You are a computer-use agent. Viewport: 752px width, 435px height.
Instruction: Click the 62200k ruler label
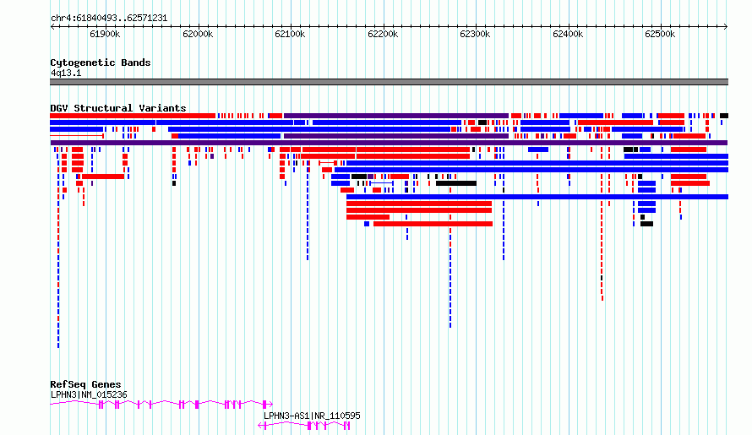click(383, 34)
